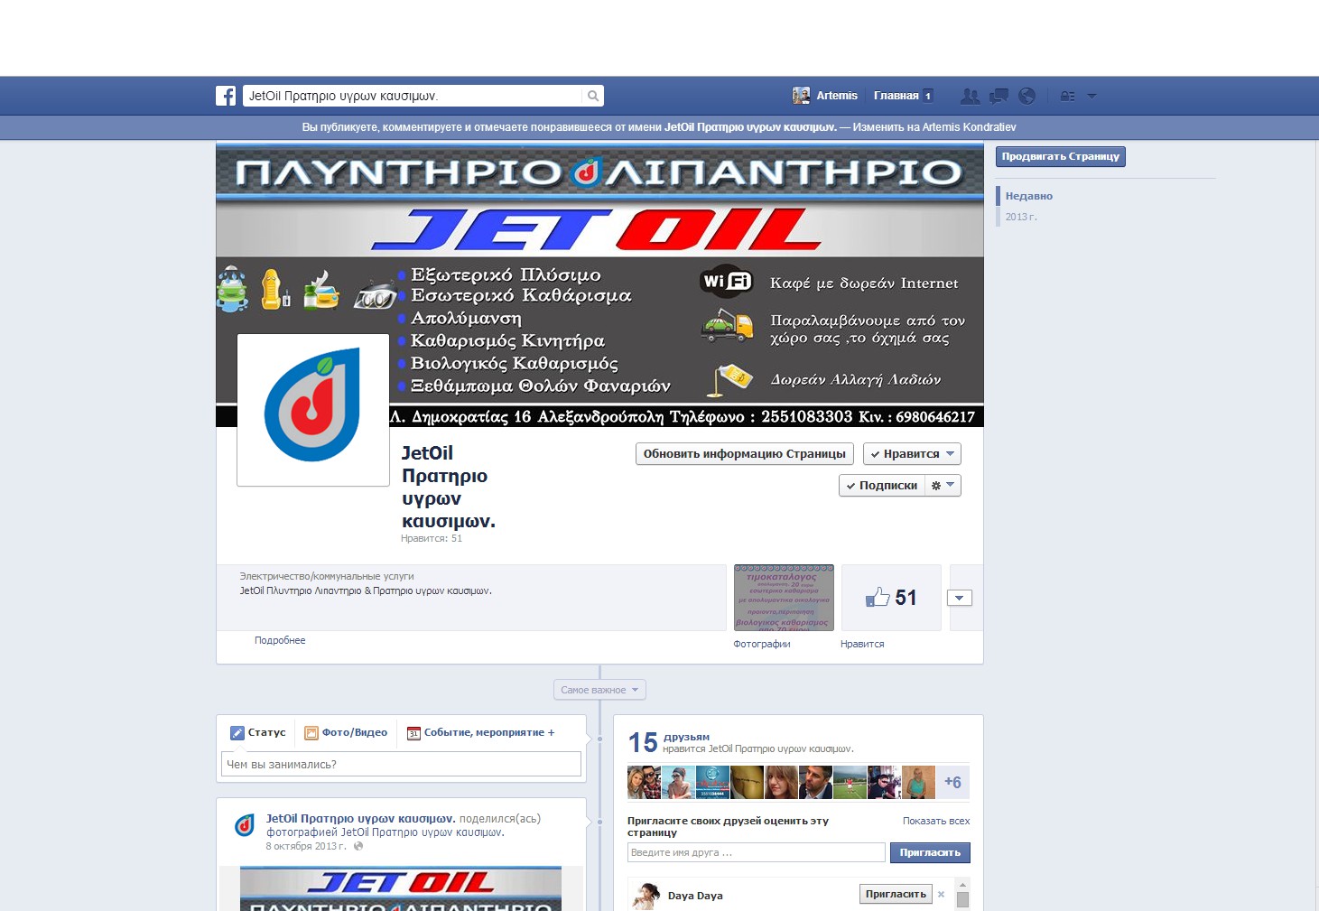Click the search magnifier icon
Image resolution: width=1319 pixels, height=911 pixels.
click(x=592, y=96)
